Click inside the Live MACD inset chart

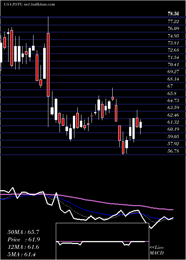click(x=102, y=241)
